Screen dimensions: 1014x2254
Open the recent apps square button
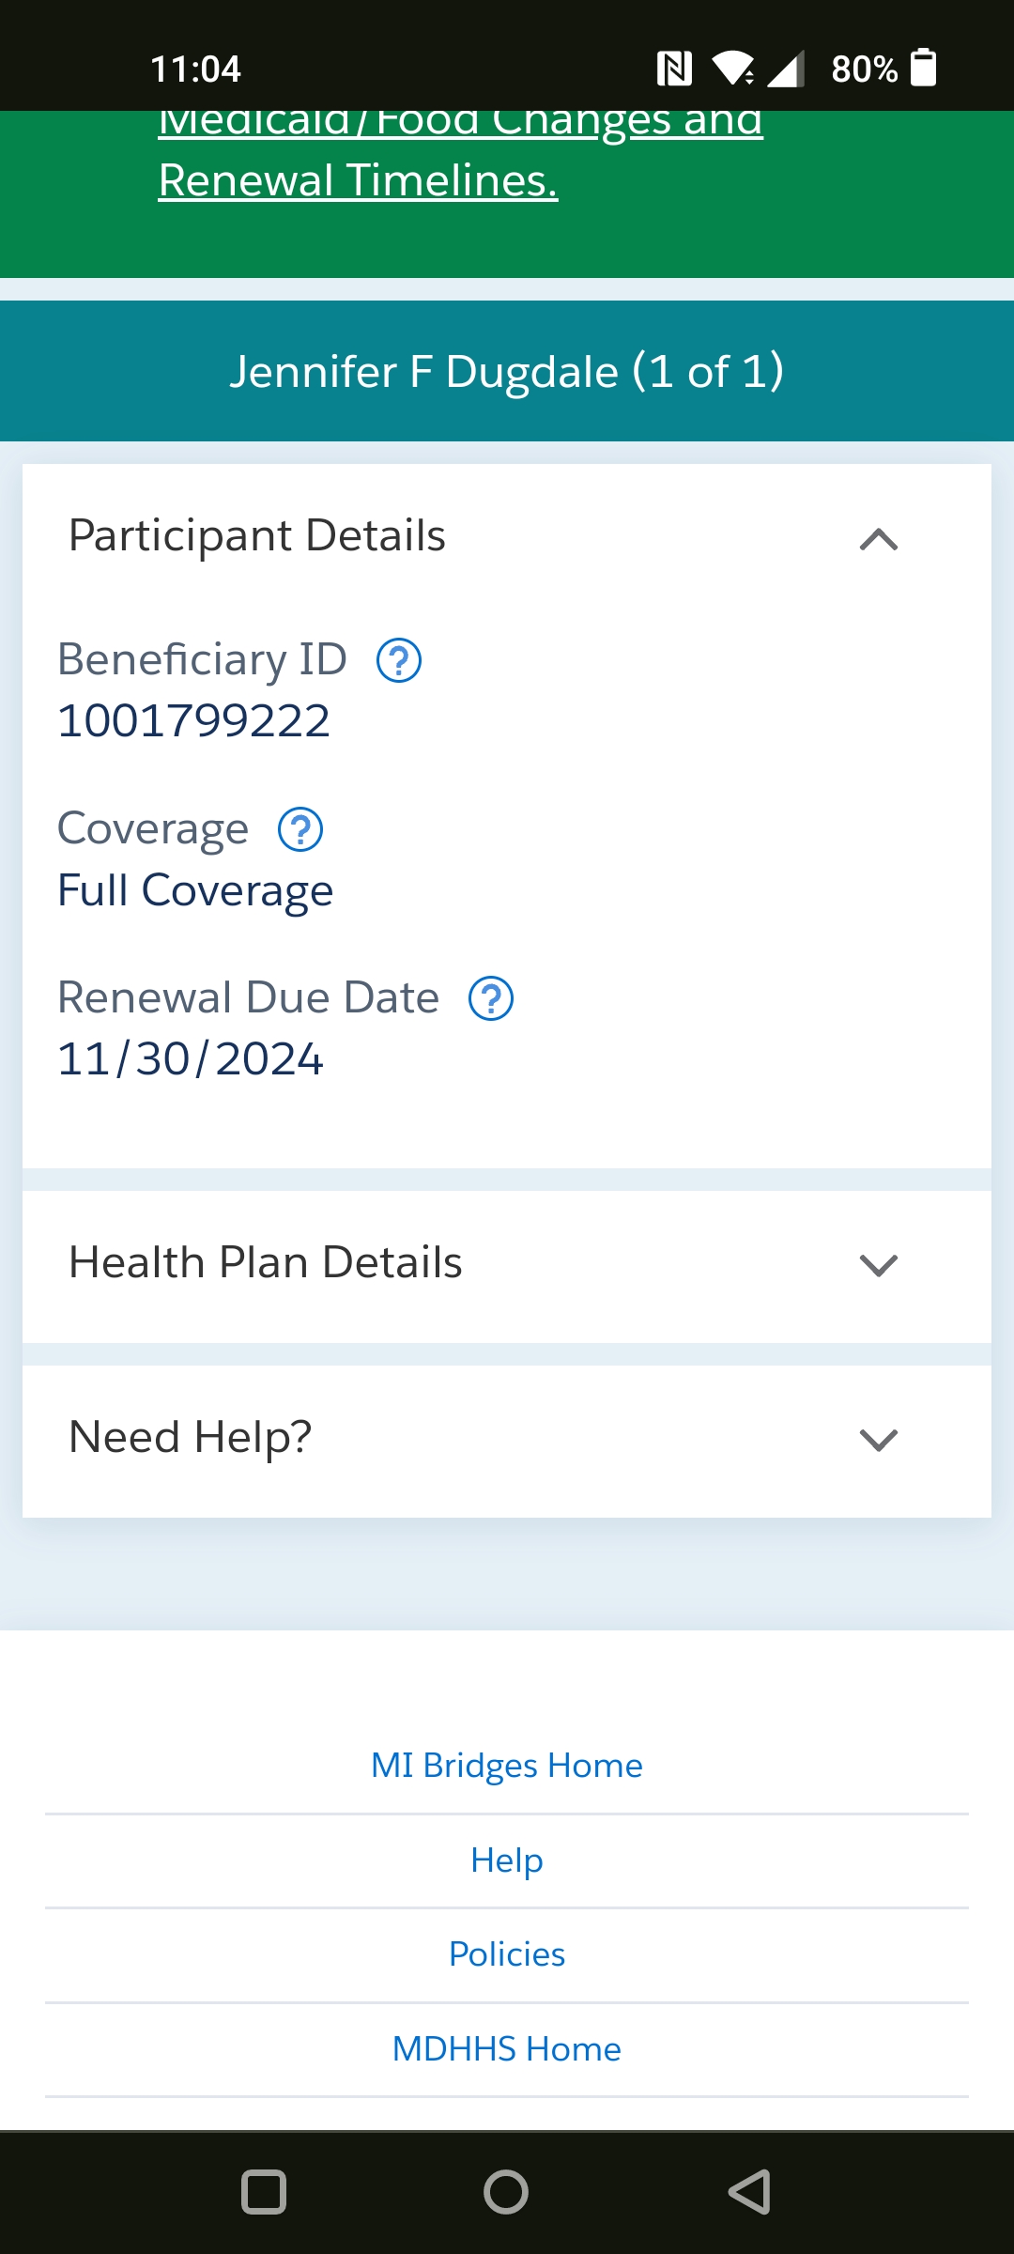[264, 2192]
